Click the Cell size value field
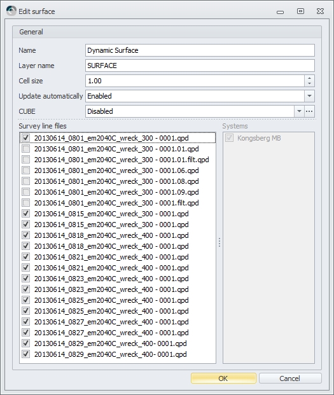The image size is (334, 395). point(195,81)
